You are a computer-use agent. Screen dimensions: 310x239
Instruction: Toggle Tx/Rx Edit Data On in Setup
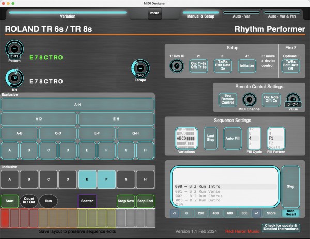(223, 66)
